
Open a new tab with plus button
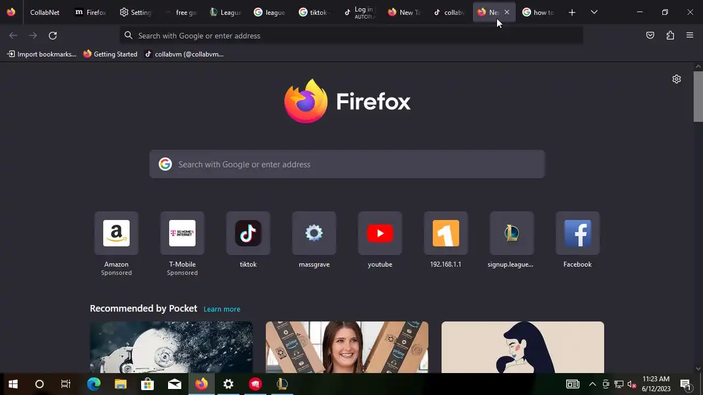click(x=572, y=12)
